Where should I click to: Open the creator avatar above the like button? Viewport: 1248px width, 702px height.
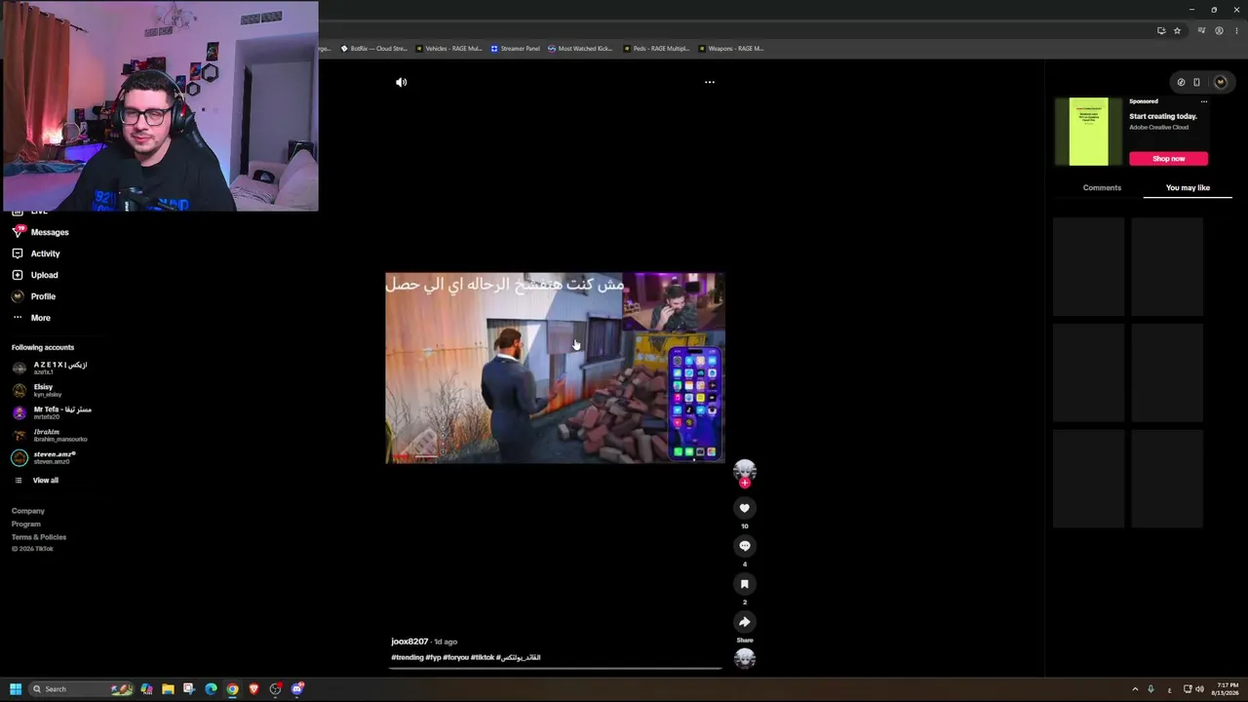(x=745, y=470)
